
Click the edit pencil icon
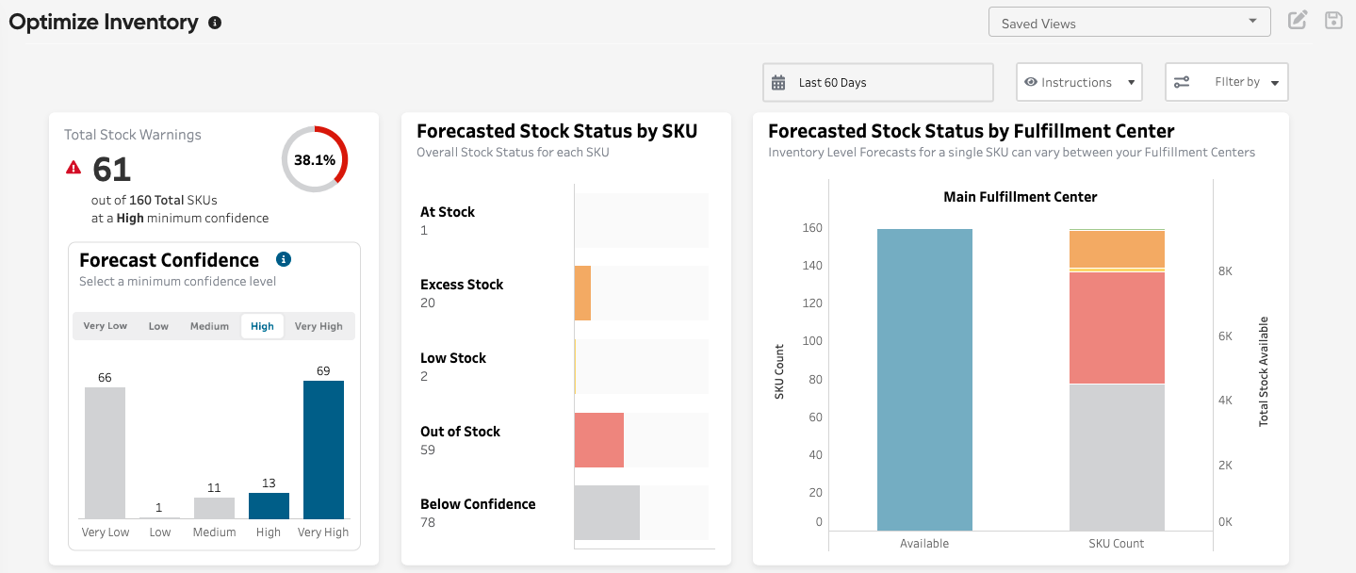click(1298, 20)
